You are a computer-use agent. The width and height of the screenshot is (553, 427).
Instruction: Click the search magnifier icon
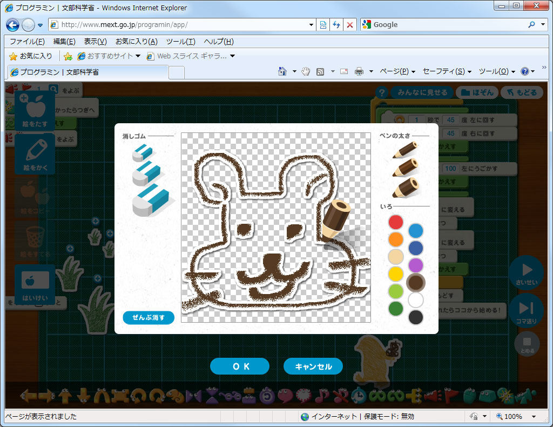click(531, 25)
